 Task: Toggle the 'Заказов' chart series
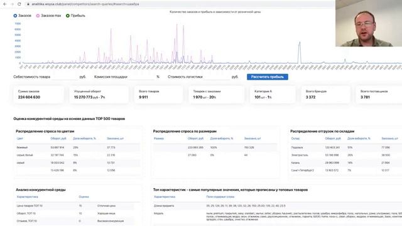(23, 16)
